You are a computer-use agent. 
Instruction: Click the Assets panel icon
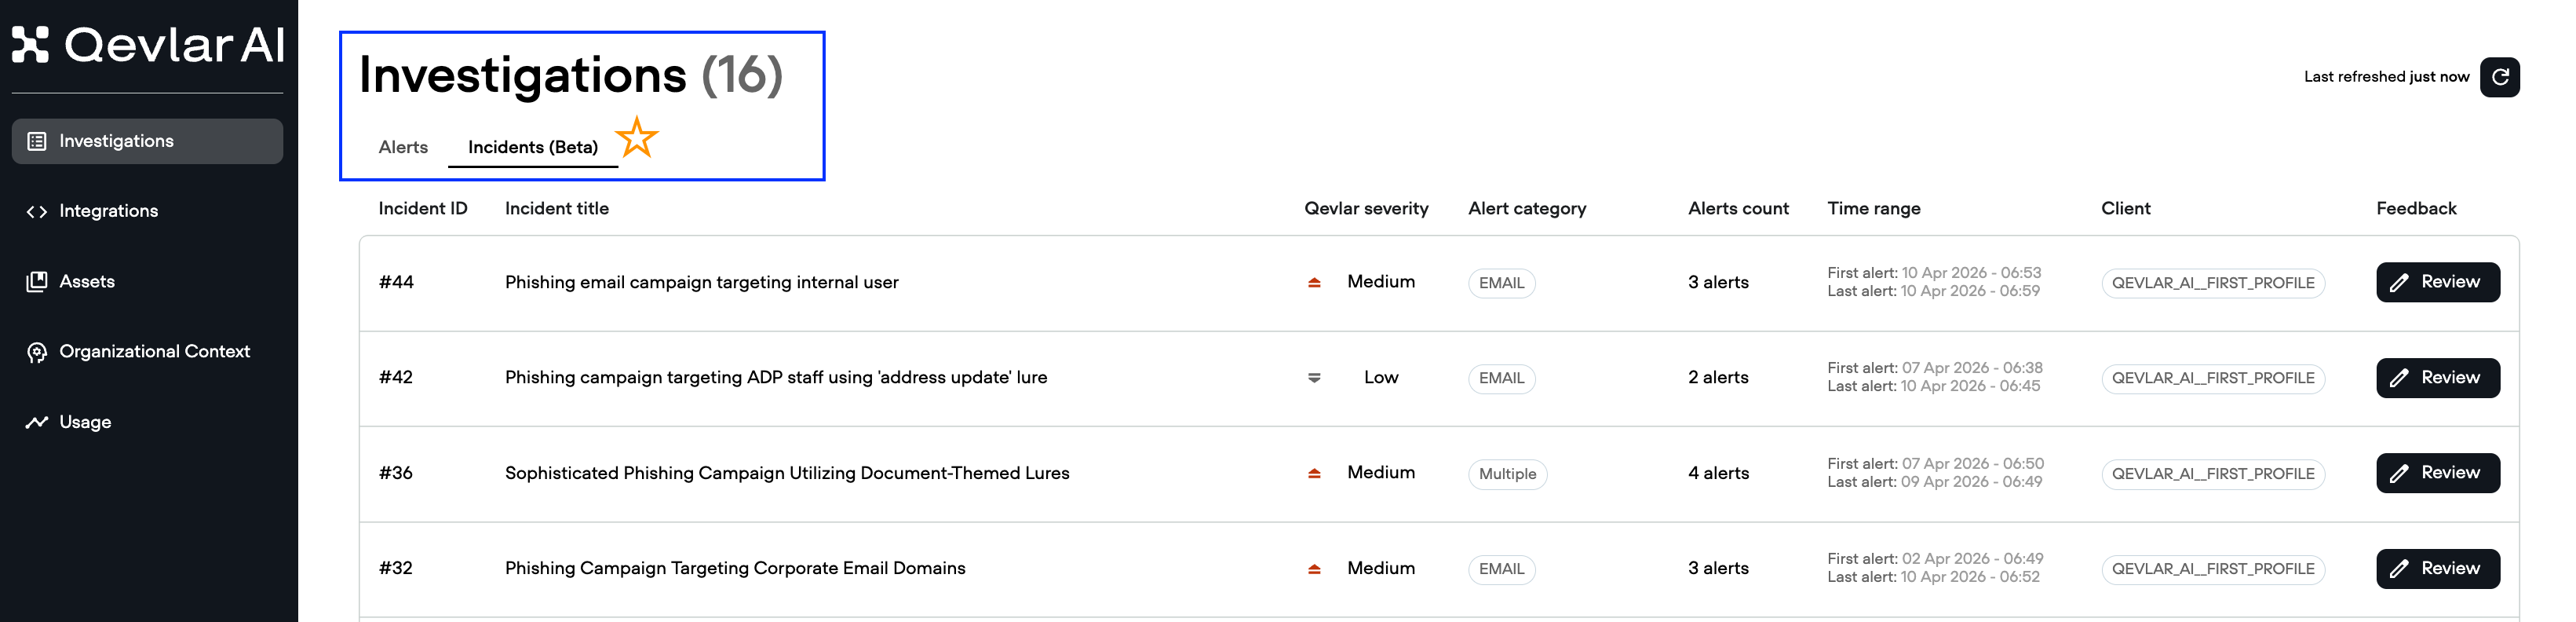pyautogui.click(x=36, y=281)
